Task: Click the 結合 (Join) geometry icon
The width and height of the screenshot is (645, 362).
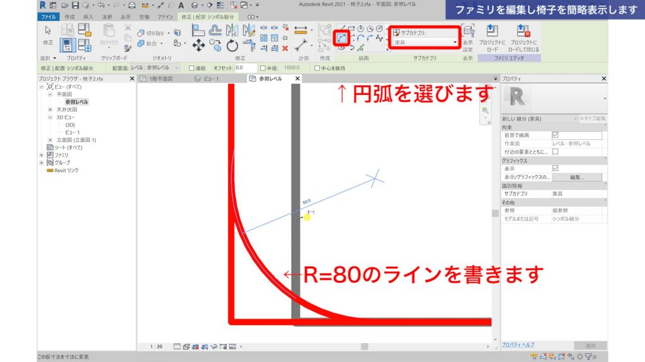Action: (x=140, y=43)
